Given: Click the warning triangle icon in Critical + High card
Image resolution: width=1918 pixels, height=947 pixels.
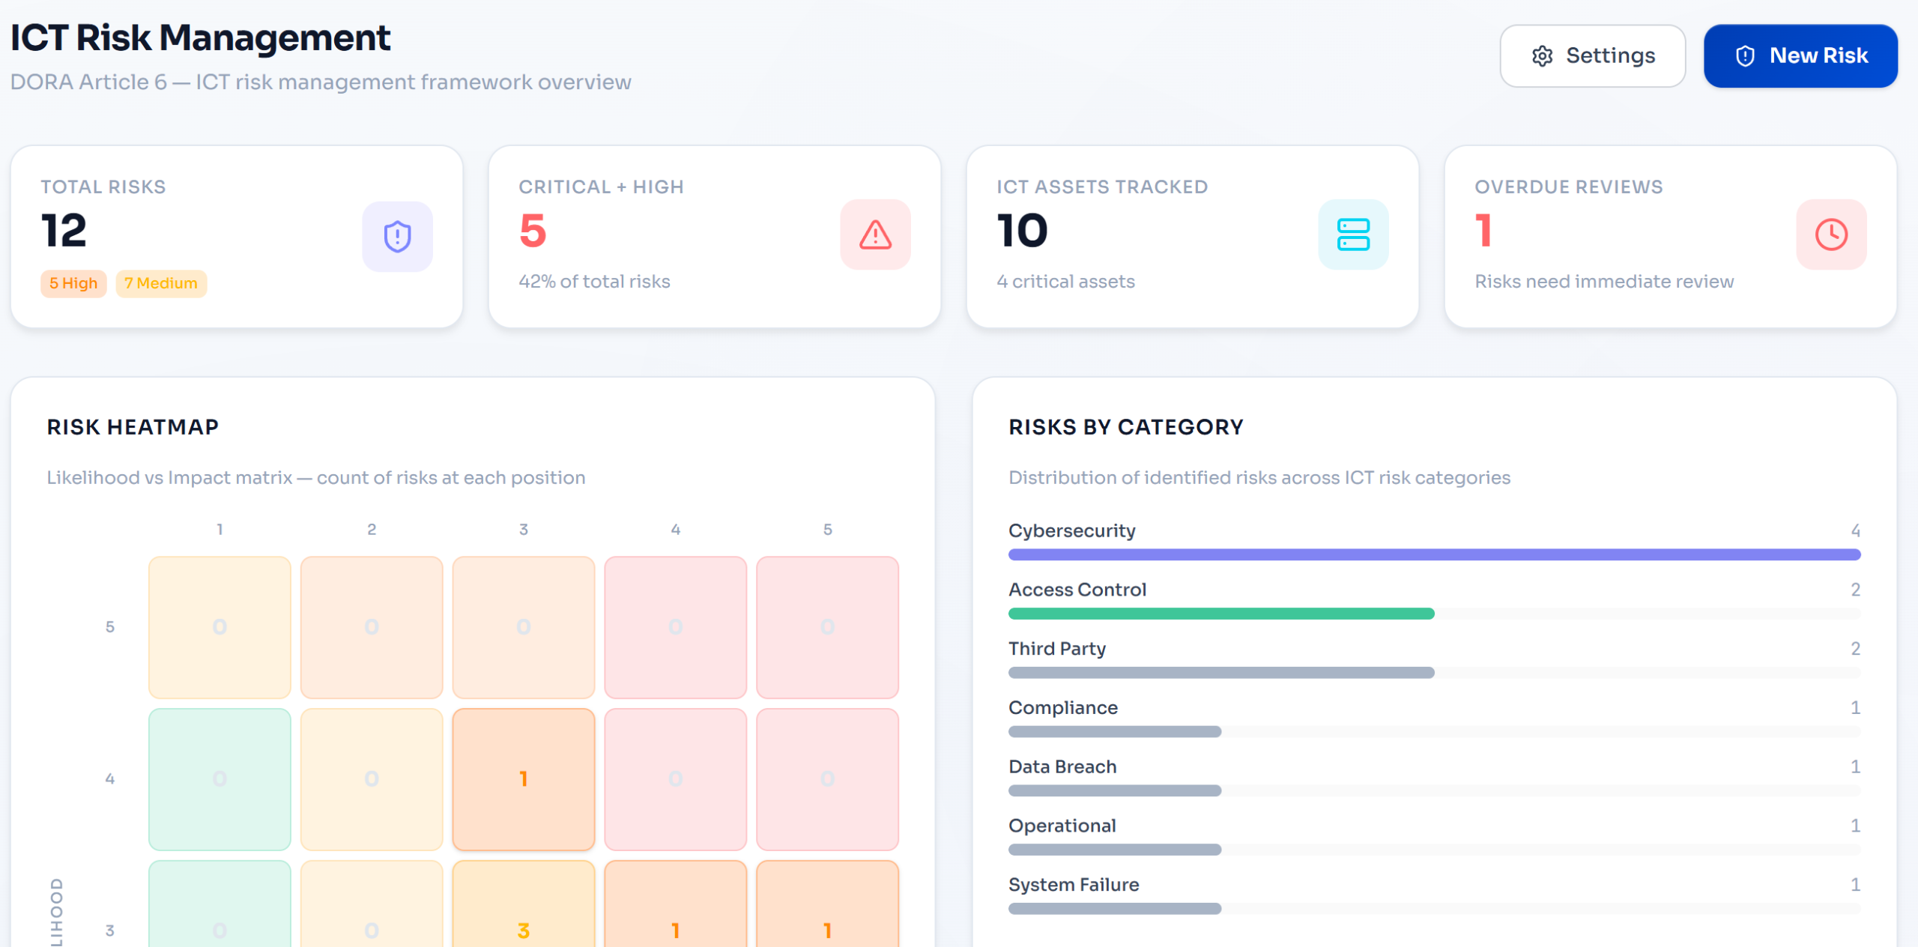Looking at the screenshot, I should click(875, 235).
